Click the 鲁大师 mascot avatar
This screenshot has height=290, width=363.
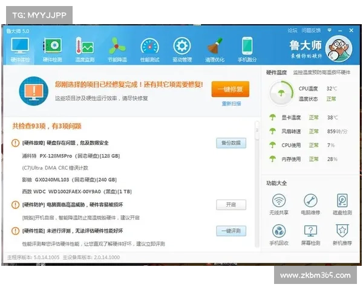pyautogui.click(x=339, y=49)
